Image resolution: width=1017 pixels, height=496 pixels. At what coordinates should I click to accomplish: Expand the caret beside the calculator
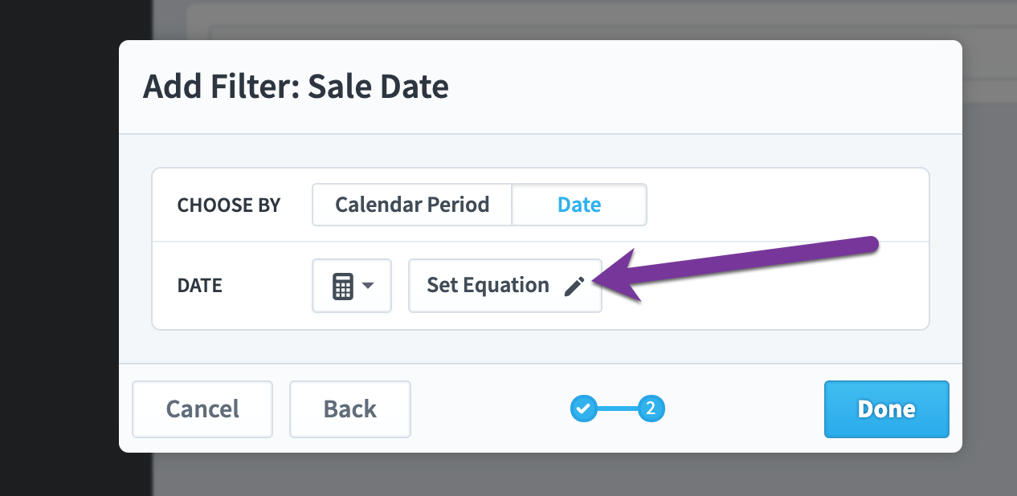pos(368,286)
